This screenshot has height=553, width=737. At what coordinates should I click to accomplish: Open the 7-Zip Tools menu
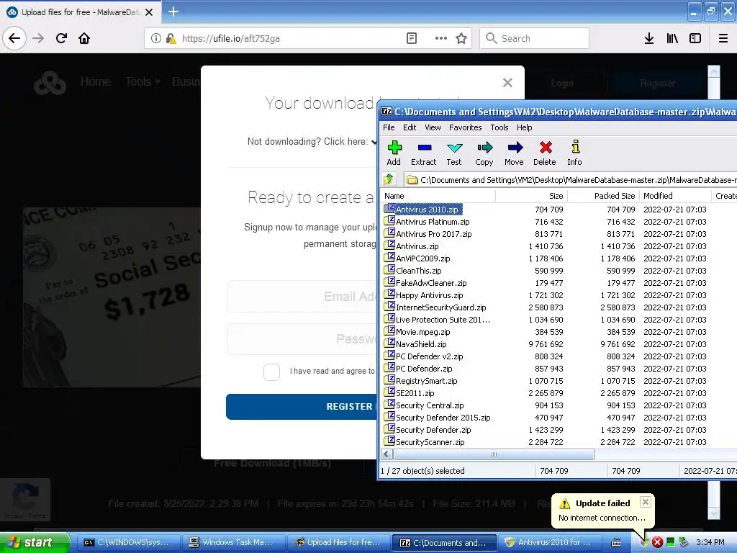coord(499,127)
